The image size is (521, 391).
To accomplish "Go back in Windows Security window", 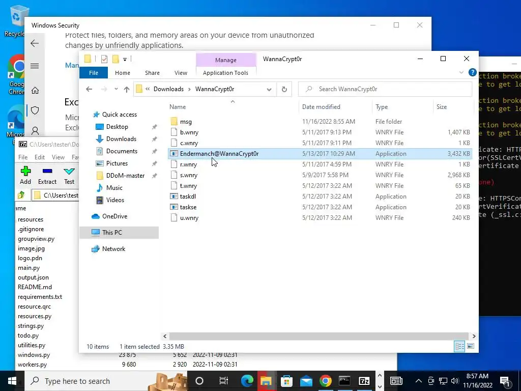I will tap(35, 43).
